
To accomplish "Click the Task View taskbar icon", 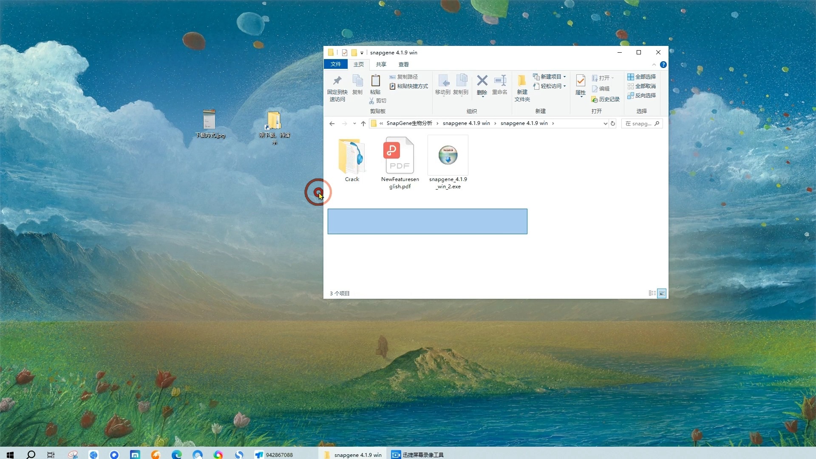I will (51, 454).
